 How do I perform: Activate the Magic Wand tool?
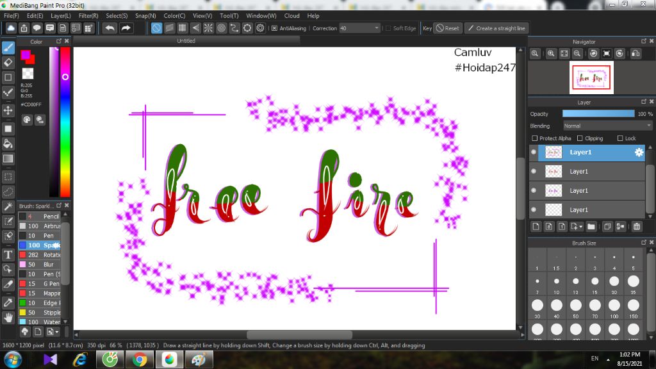pos(8,206)
